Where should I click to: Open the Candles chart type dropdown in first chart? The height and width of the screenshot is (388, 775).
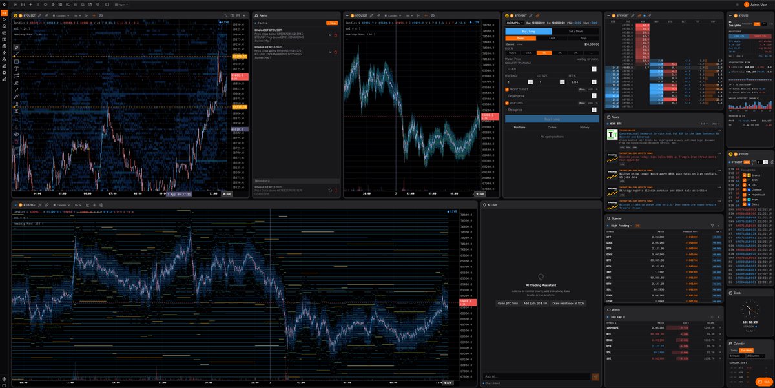pyautogui.click(x=61, y=15)
